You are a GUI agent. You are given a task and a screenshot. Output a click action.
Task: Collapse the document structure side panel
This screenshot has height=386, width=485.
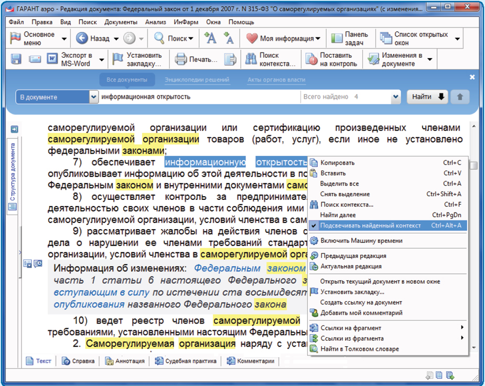(14, 129)
